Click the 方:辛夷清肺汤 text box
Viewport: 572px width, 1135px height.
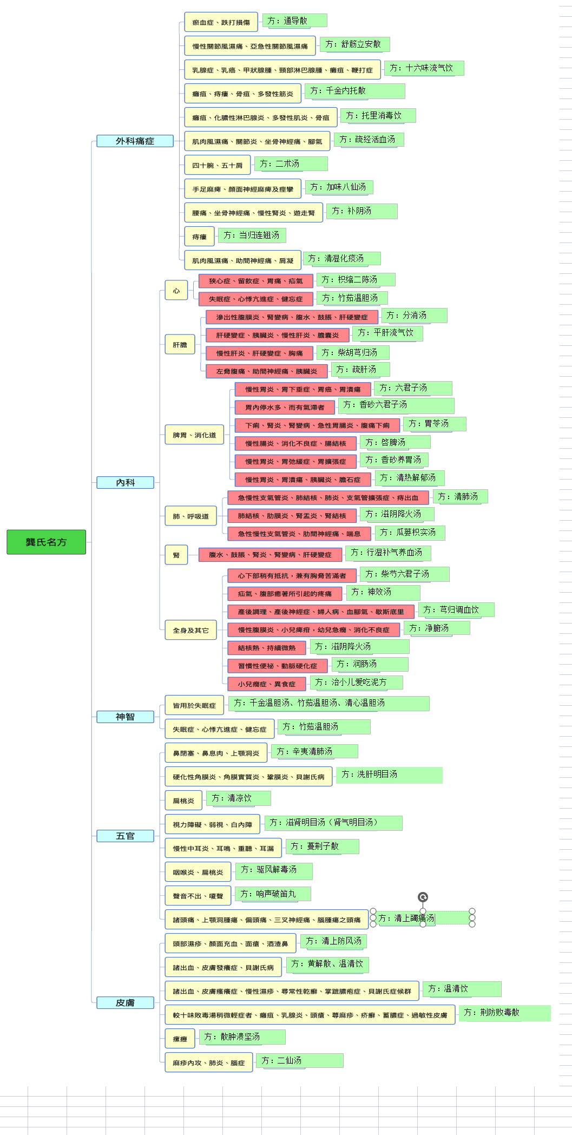click(x=315, y=751)
